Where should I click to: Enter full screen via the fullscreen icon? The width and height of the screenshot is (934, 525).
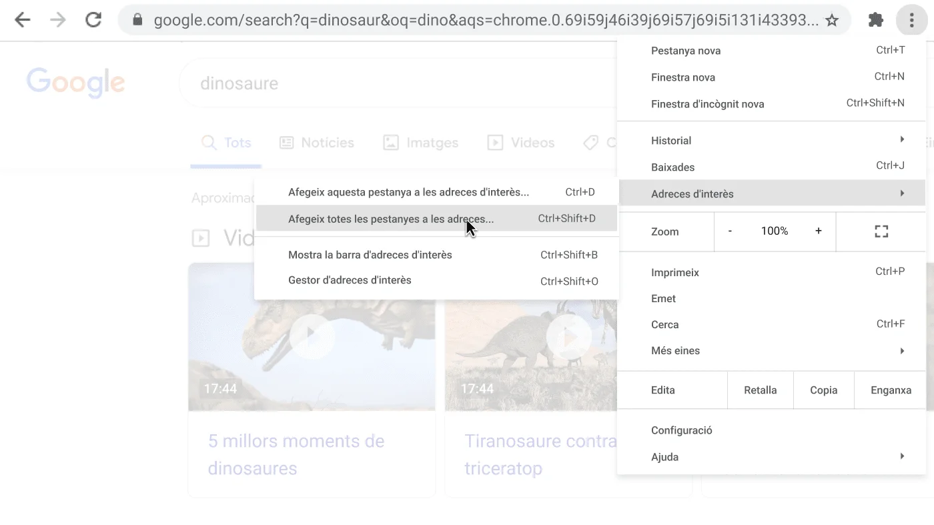pyautogui.click(x=881, y=231)
